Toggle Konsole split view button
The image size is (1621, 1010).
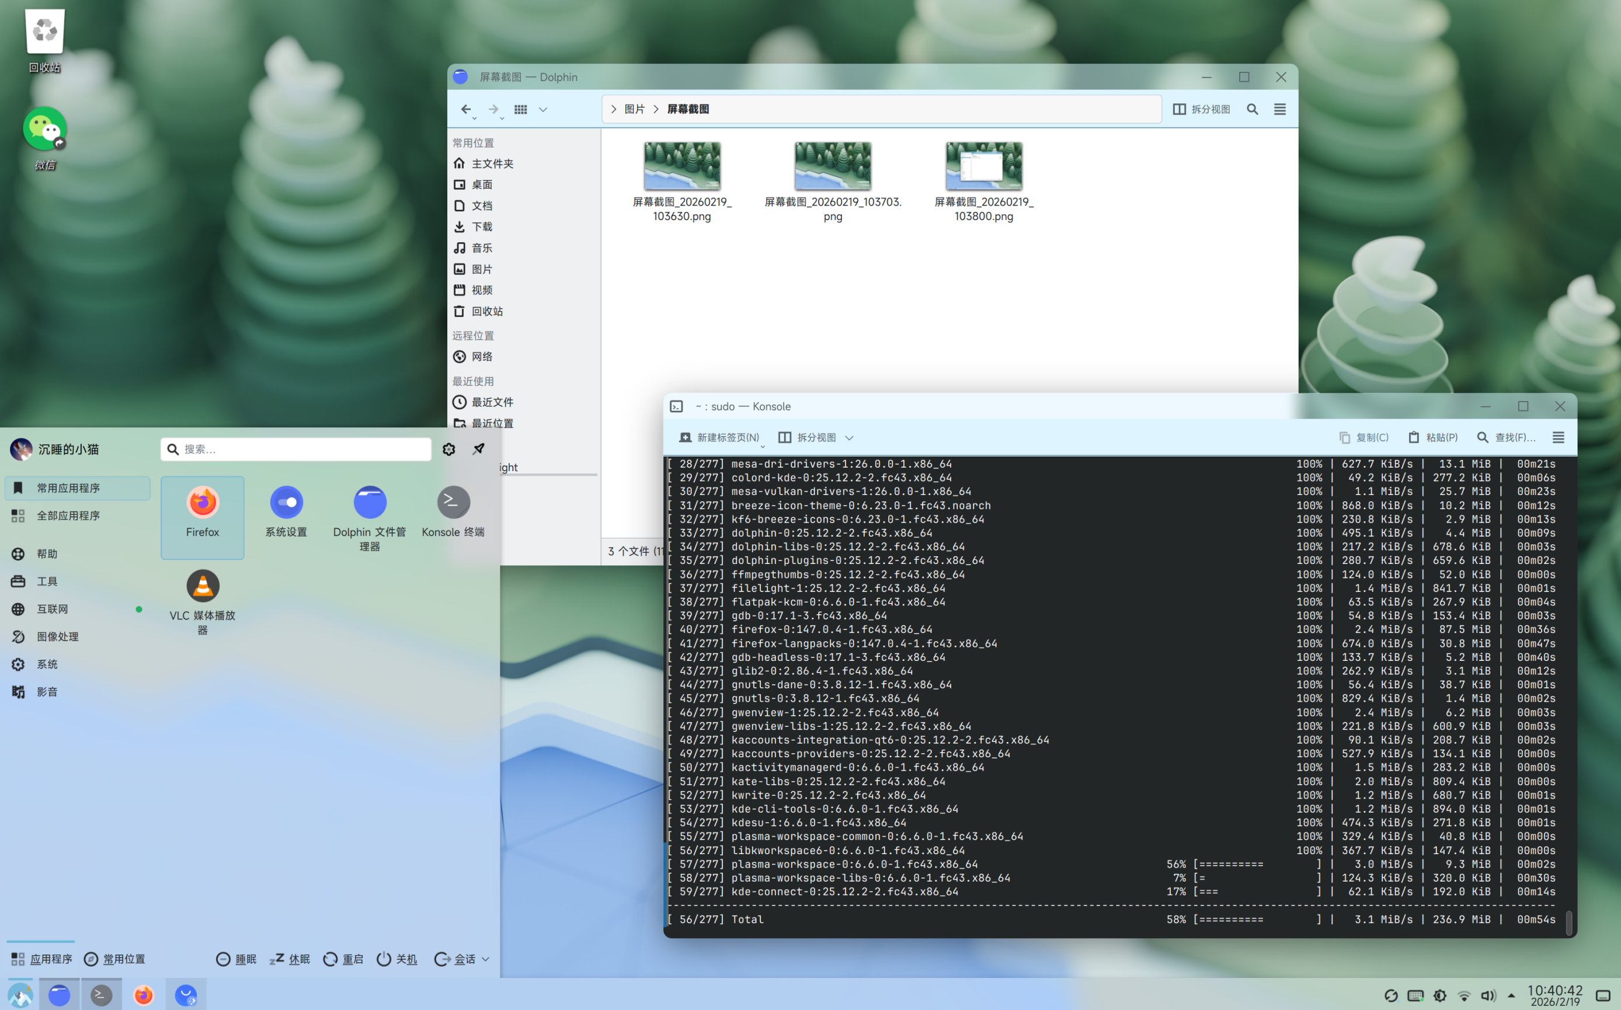807,437
